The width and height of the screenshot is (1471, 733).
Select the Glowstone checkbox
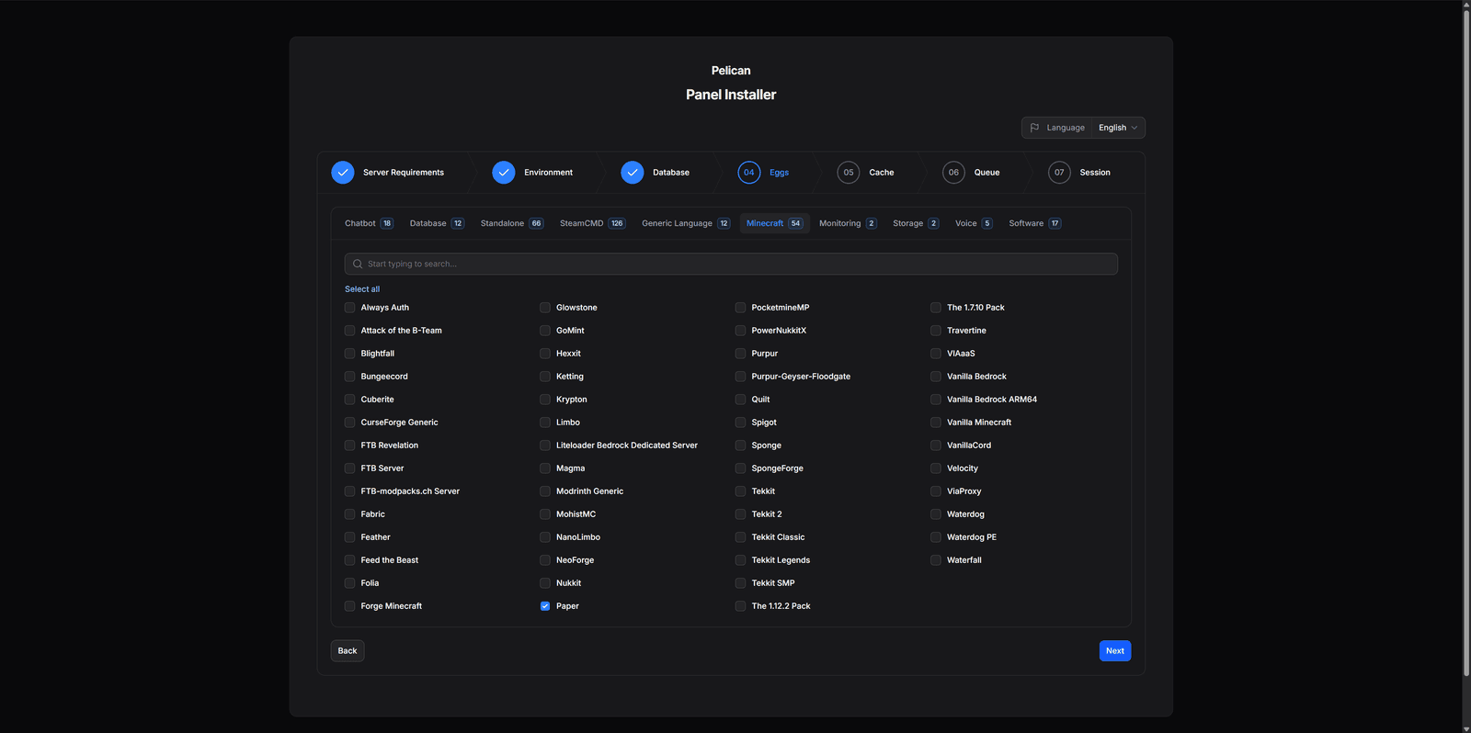point(545,308)
